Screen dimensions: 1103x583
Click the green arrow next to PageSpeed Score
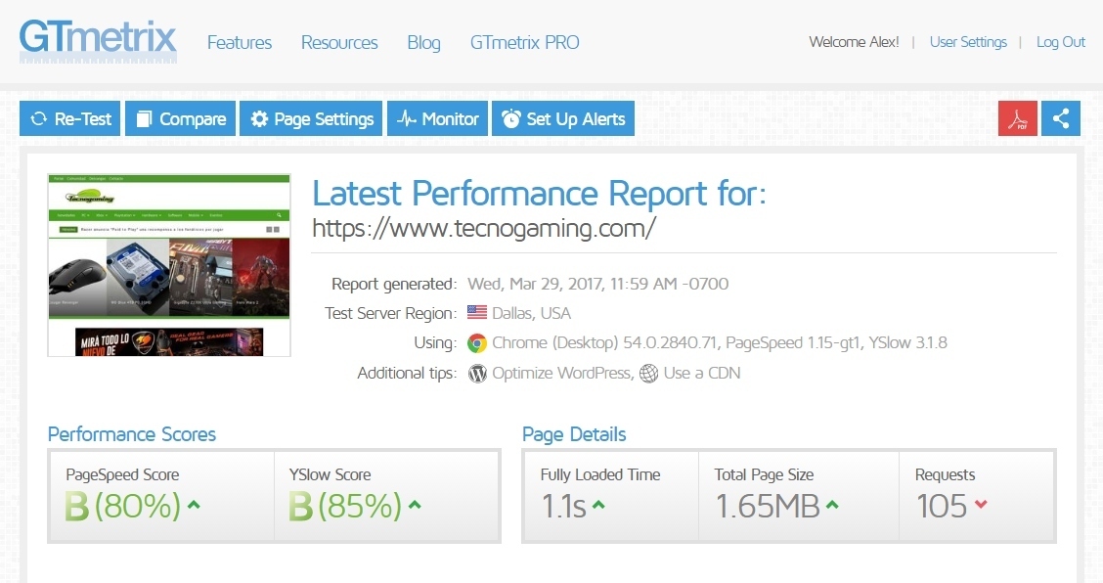coord(194,506)
